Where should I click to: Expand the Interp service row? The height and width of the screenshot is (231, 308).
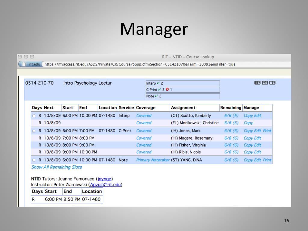tap(34, 116)
